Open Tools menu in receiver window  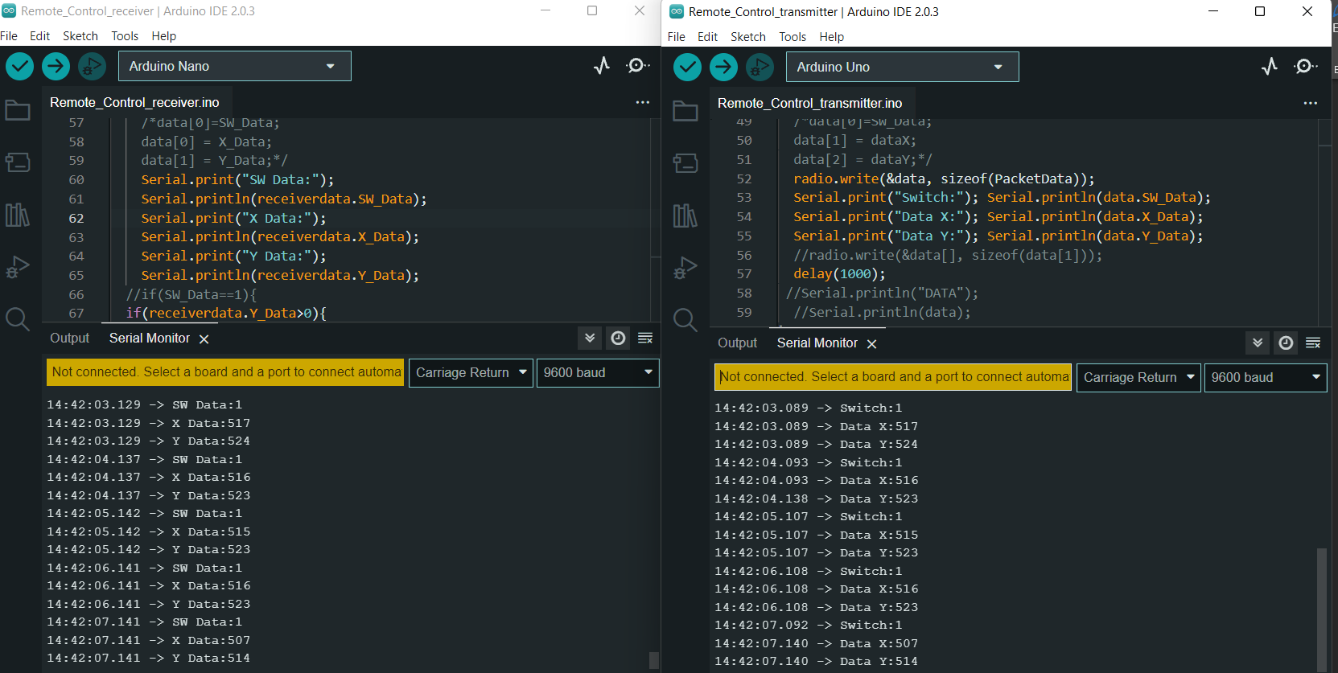(125, 36)
